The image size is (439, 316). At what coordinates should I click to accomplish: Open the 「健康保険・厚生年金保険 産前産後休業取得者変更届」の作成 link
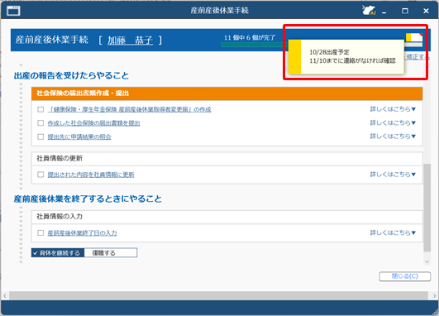tap(129, 109)
